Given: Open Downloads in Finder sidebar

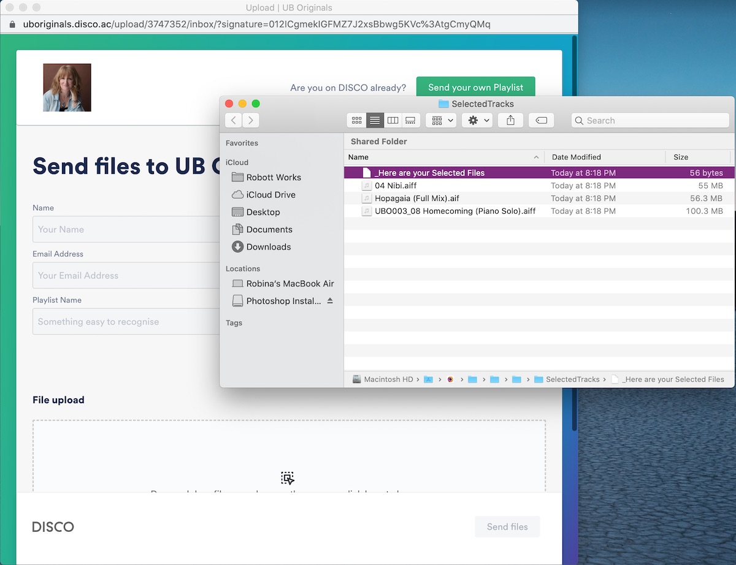Looking at the screenshot, I should pos(261,247).
